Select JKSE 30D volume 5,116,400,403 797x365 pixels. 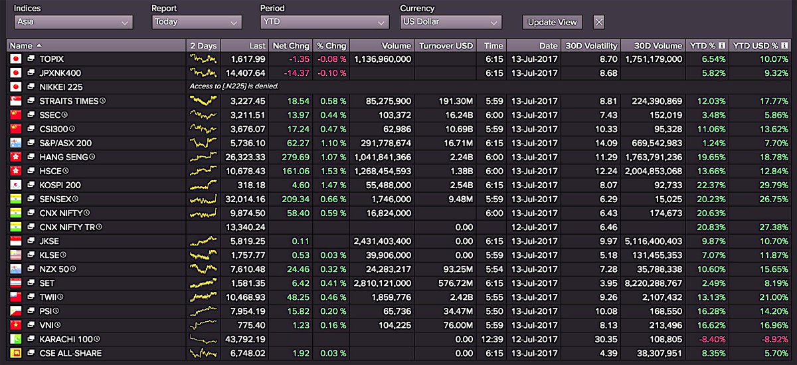(x=652, y=241)
